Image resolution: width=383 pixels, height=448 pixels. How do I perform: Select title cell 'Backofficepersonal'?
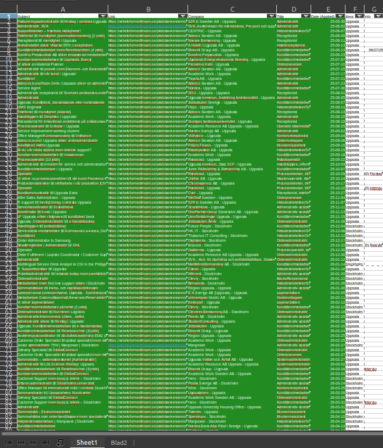coord(294,279)
